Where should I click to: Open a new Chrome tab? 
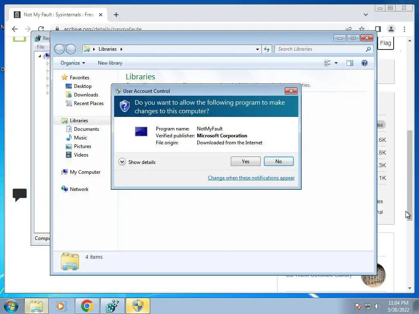pos(116,15)
